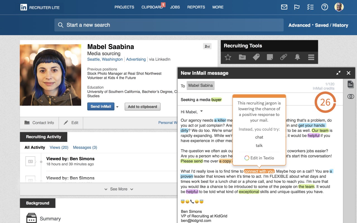Switch to the Messages (3) tab
The image size is (357, 223).
click(x=85, y=147)
